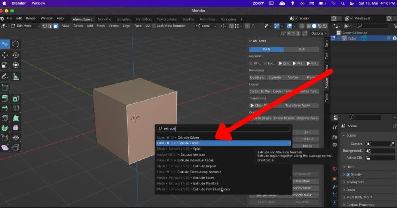
Task: Click the Cylinder primitive button
Action: [x=276, y=78]
